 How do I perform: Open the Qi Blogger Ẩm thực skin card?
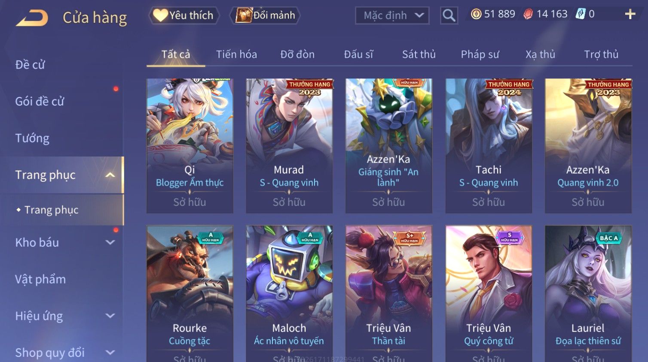click(190, 146)
